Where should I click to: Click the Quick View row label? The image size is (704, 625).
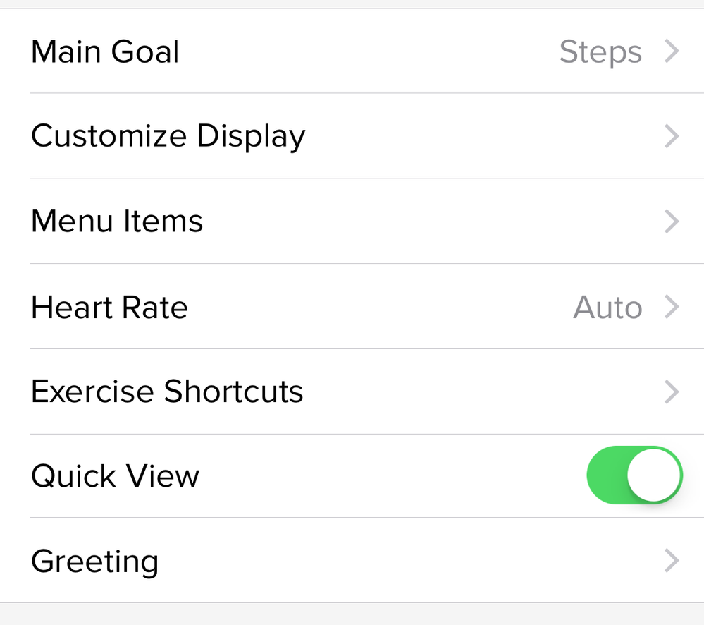click(115, 475)
